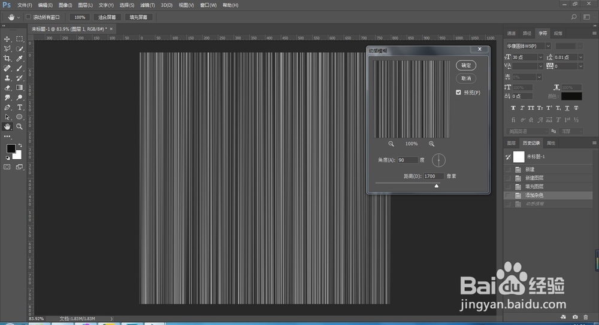Viewport: 599px width, 325px height.
Task: Open the font size dropdown
Action: pyautogui.click(x=540, y=57)
